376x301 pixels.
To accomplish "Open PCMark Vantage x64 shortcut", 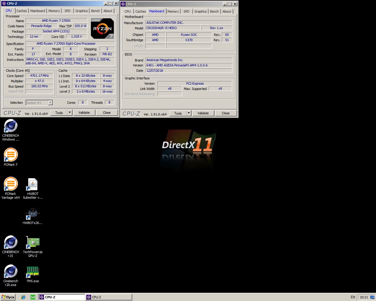I will [x=11, y=188].
